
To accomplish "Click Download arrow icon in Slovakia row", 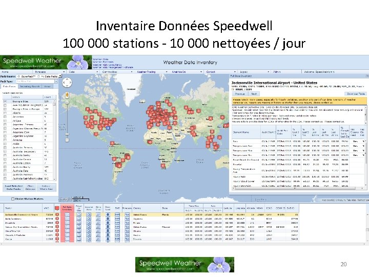I will [x=108, y=239].
